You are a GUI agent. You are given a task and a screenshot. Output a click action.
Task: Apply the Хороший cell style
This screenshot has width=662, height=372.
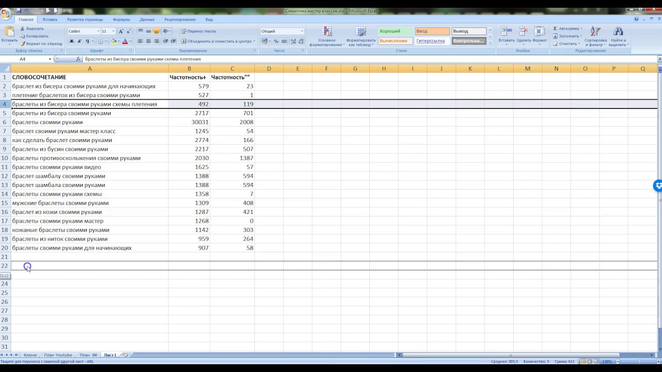pyautogui.click(x=396, y=31)
